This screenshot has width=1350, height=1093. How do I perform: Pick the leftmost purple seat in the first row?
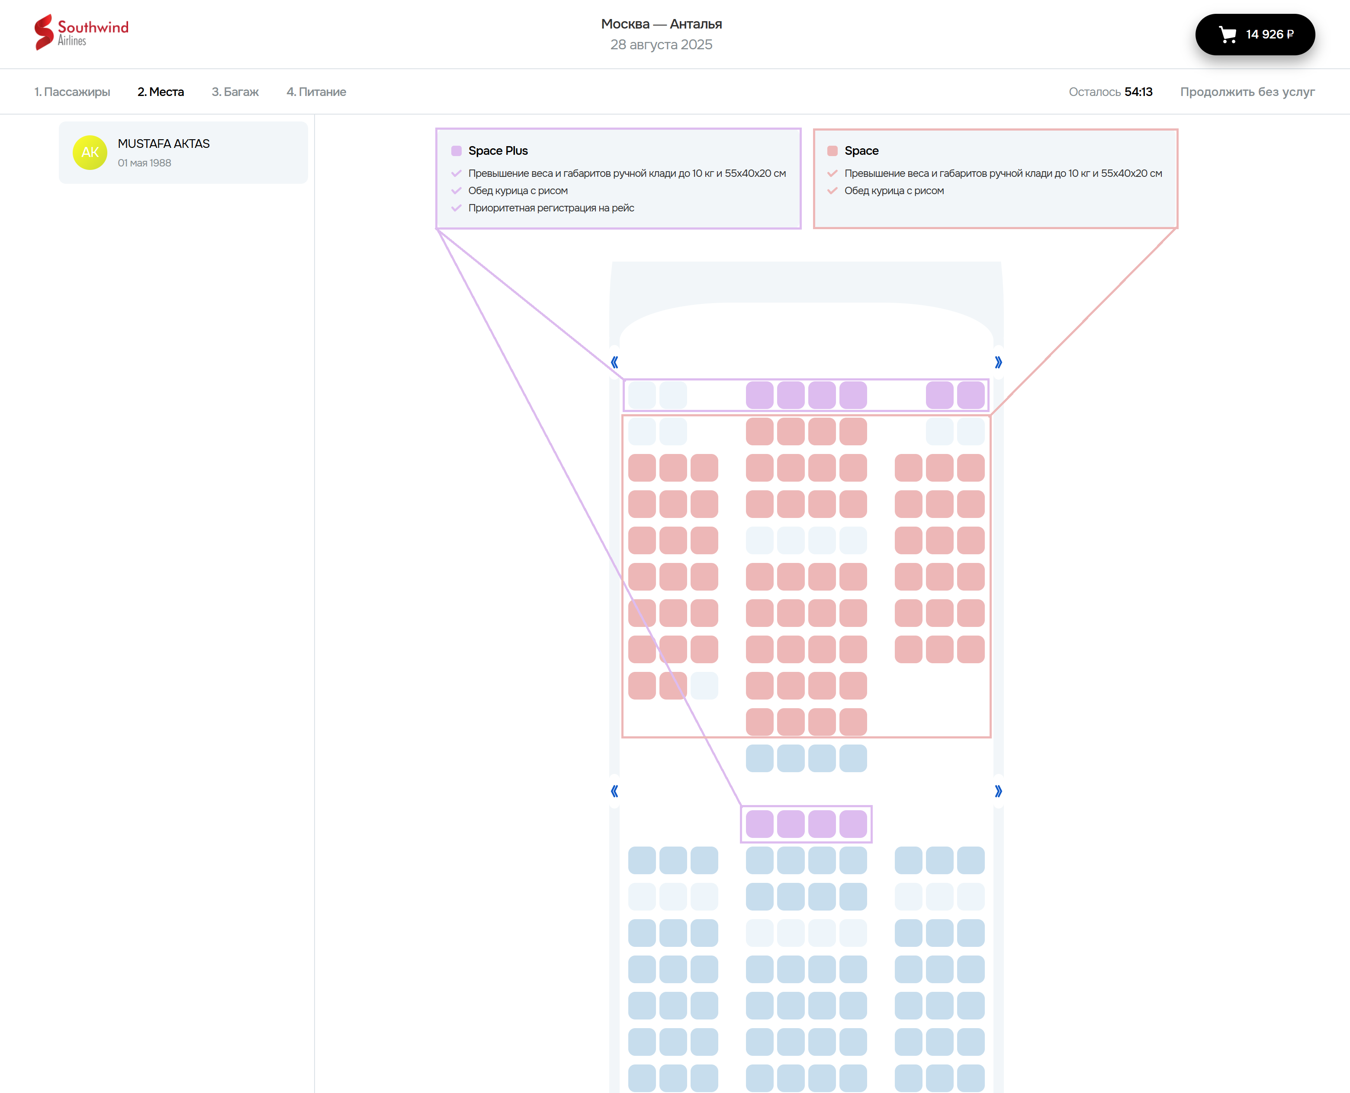pos(759,396)
